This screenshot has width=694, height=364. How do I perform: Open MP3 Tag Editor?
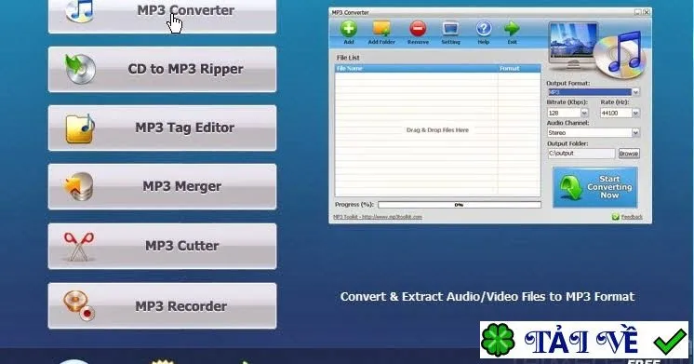click(x=162, y=128)
